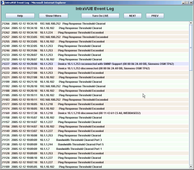
Task: Click the 'Device 10.1.1.218 disconnected' message
Action: (99, 113)
